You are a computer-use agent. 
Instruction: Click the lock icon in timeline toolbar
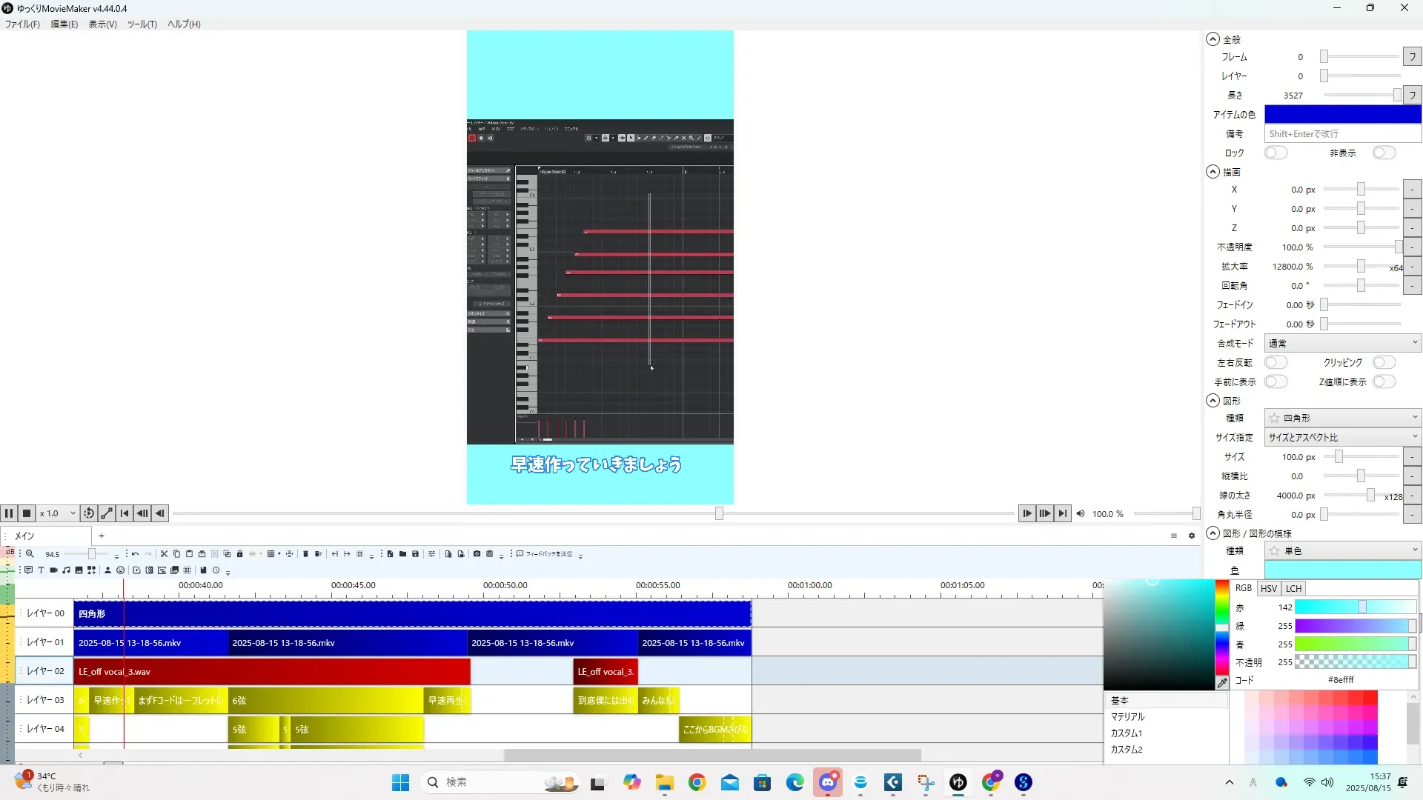click(x=239, y=554)
